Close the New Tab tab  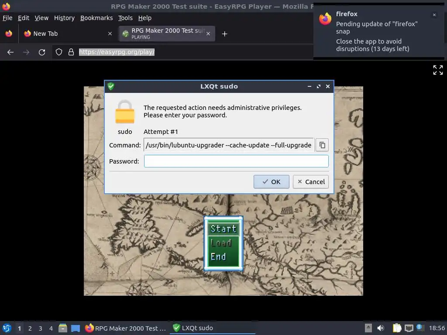click(x=110, y=34)
